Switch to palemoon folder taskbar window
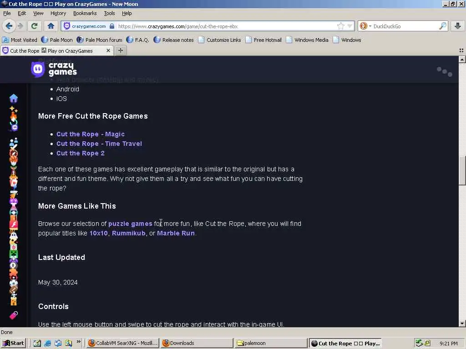Screen dimensions: 466x349 tap(271, 343)
